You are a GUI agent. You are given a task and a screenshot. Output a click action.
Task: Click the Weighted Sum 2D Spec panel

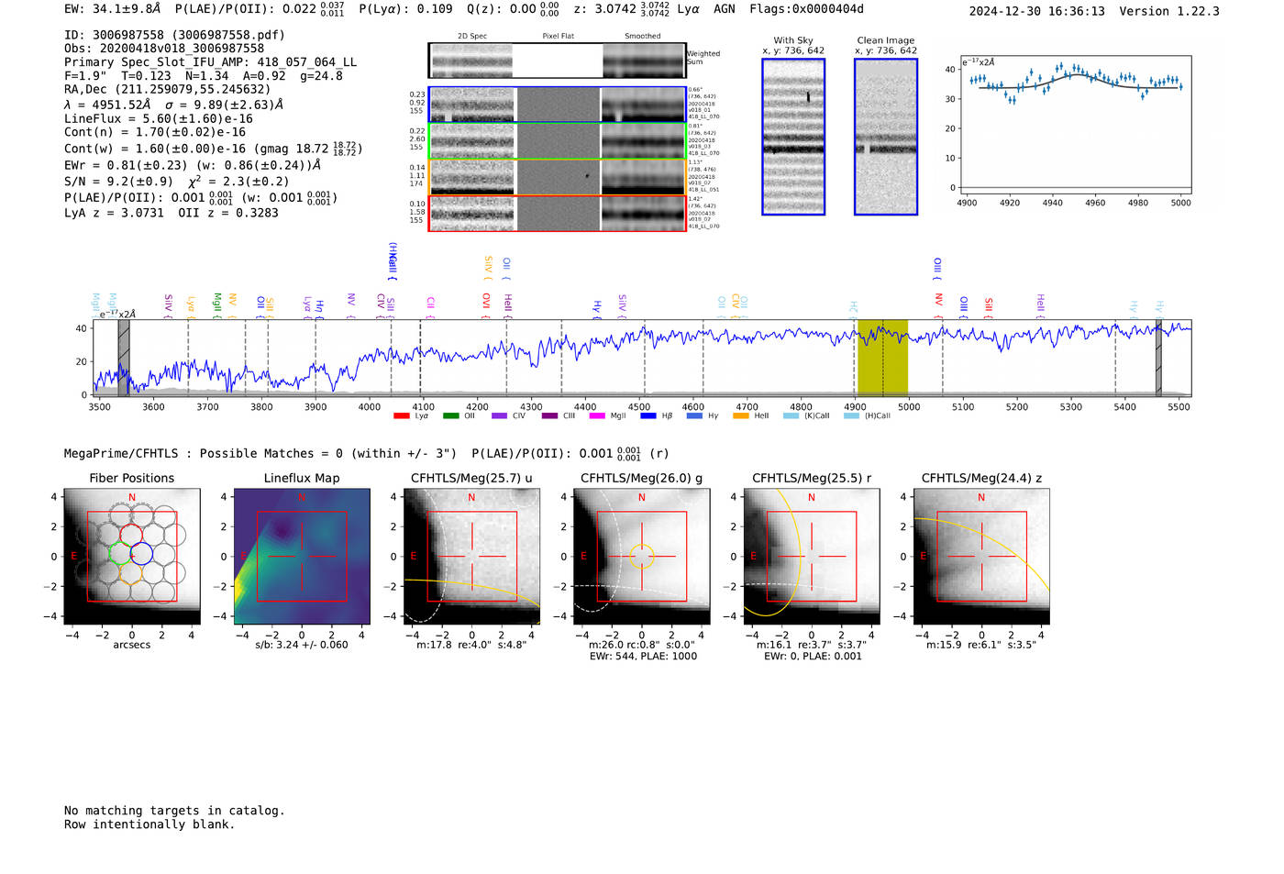click(471, 61)
